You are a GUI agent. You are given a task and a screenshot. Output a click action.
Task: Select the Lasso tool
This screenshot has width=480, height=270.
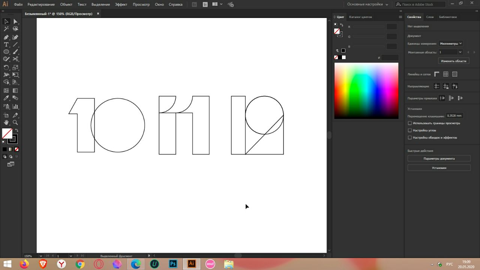point(15,29)
